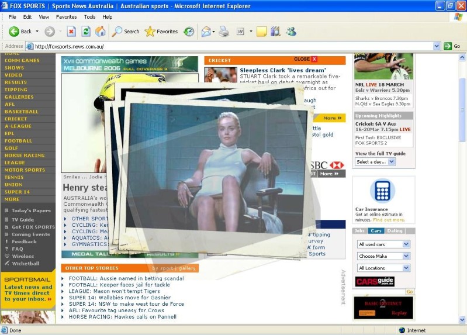Open Back button history dropdown arrow
467x335 pixels.
(x=37, y=32)
